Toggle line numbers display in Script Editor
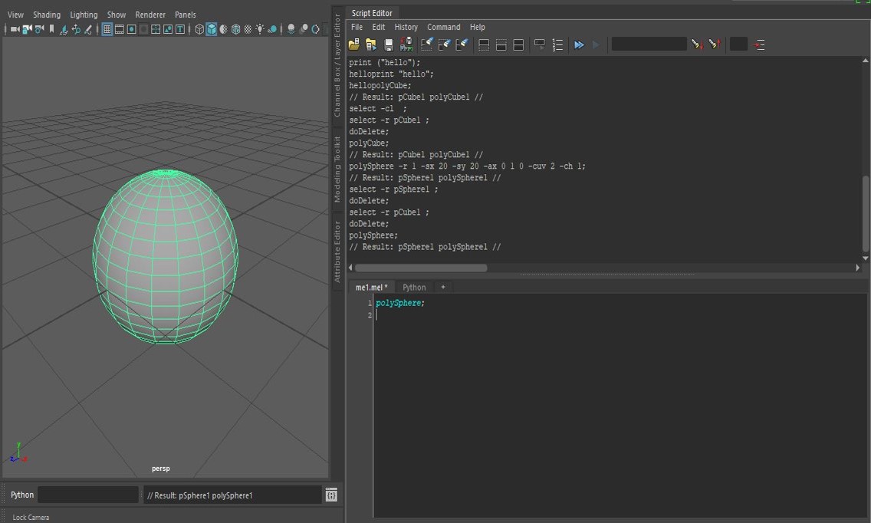Image resolution: width=871 pixels, height=523 pixels. pyautogui.click(x=557, y=45)
